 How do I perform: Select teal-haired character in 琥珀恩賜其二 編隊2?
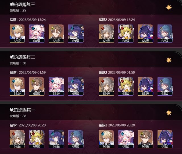(165, 86)
